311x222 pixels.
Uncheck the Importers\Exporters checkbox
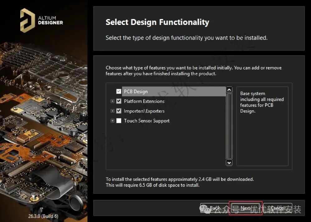118,111
